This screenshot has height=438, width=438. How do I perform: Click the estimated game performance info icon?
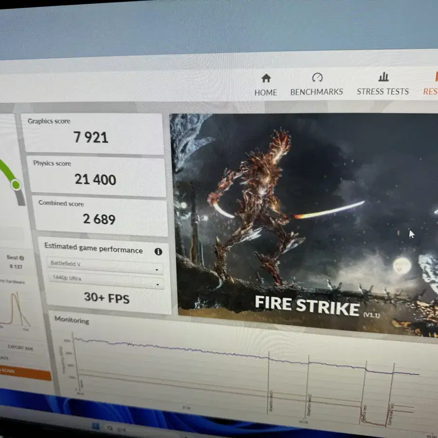(158, 252)
